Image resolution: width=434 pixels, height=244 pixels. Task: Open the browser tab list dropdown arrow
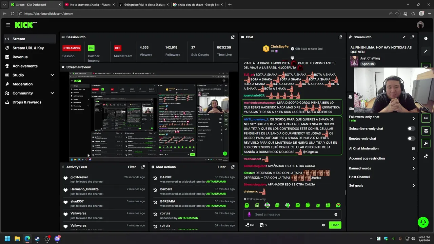(4, 5)
